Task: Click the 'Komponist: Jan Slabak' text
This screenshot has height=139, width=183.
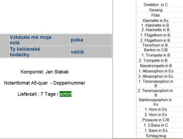Action: click(45, 72)
